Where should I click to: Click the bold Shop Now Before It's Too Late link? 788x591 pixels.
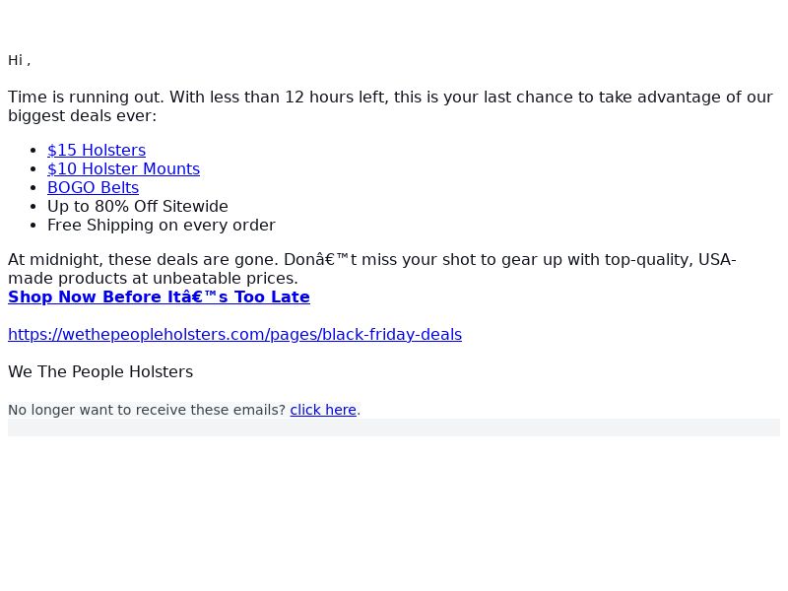pos(159,297)
